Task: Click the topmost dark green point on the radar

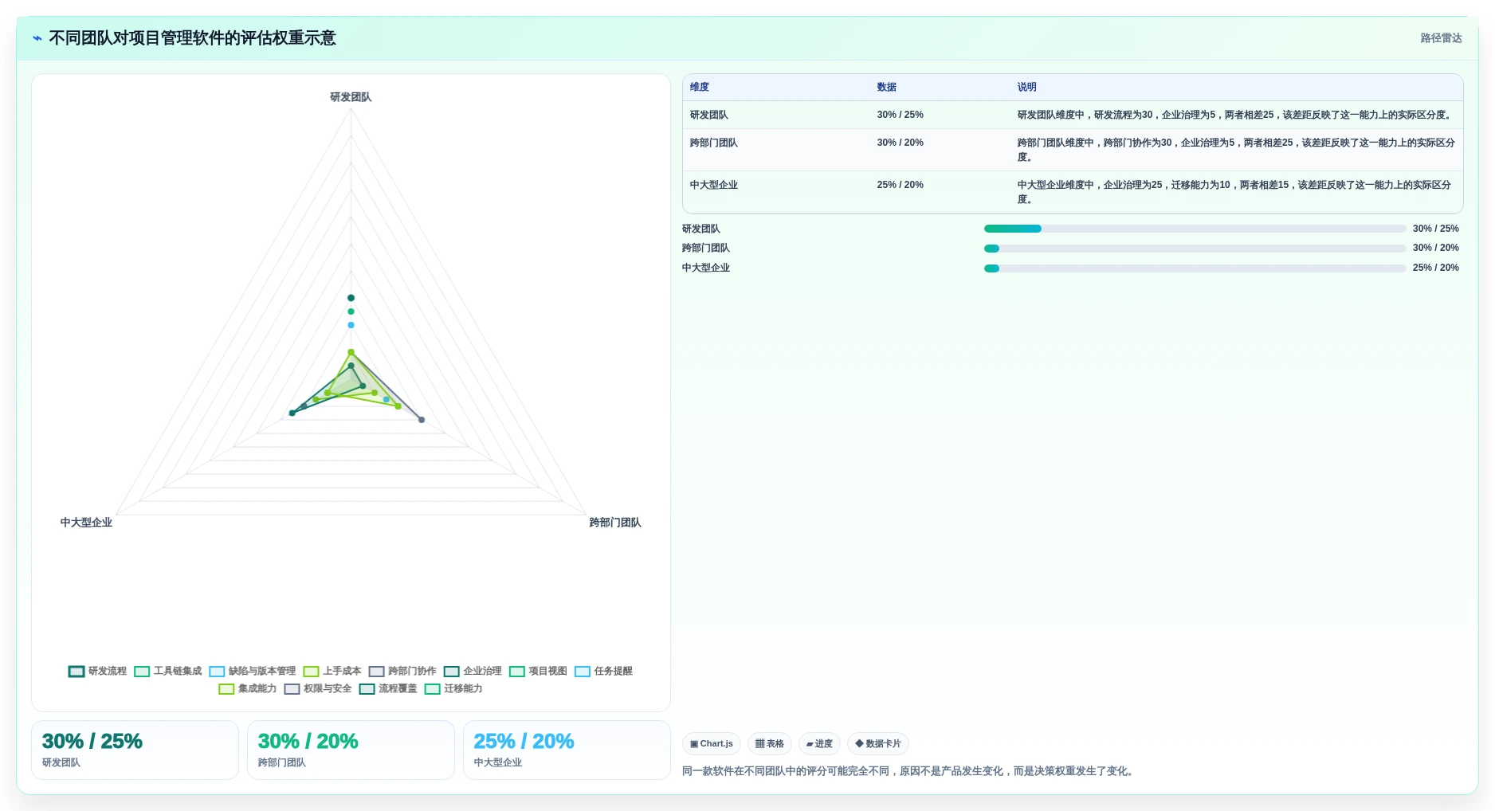Action: coord(351,298)
